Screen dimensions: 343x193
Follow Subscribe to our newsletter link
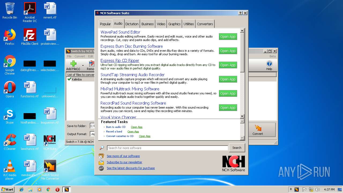[124, 162]
